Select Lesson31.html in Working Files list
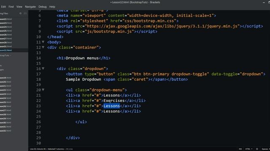This screenshot has height=151, width=270. coord(6,47)
